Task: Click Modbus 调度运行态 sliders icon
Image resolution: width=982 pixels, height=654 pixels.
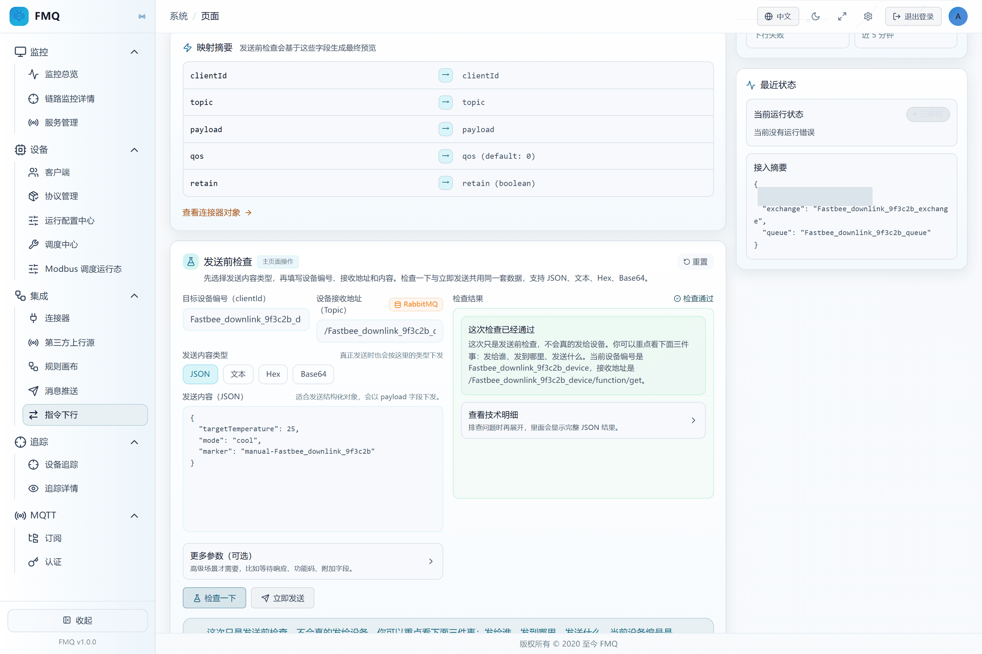Action: tap(33, 269)
